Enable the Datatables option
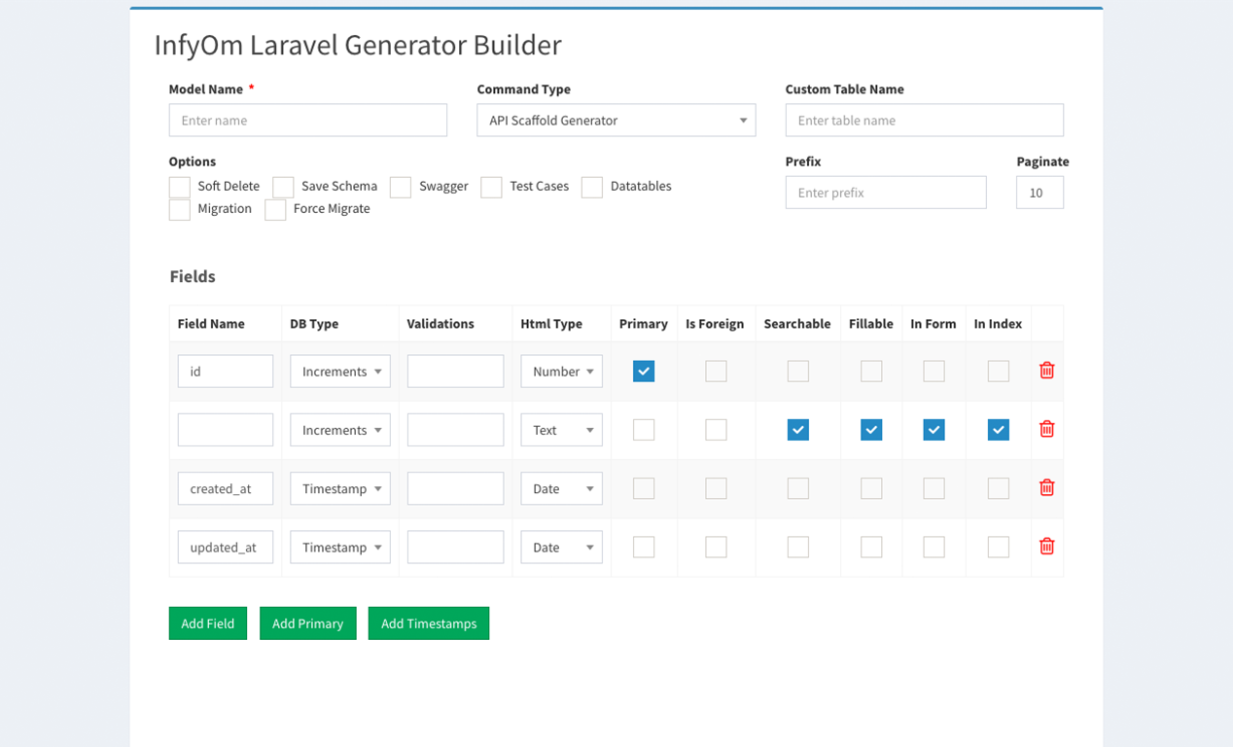Image resolution: width=1233 pixels, height=747 pixels. 591,187
